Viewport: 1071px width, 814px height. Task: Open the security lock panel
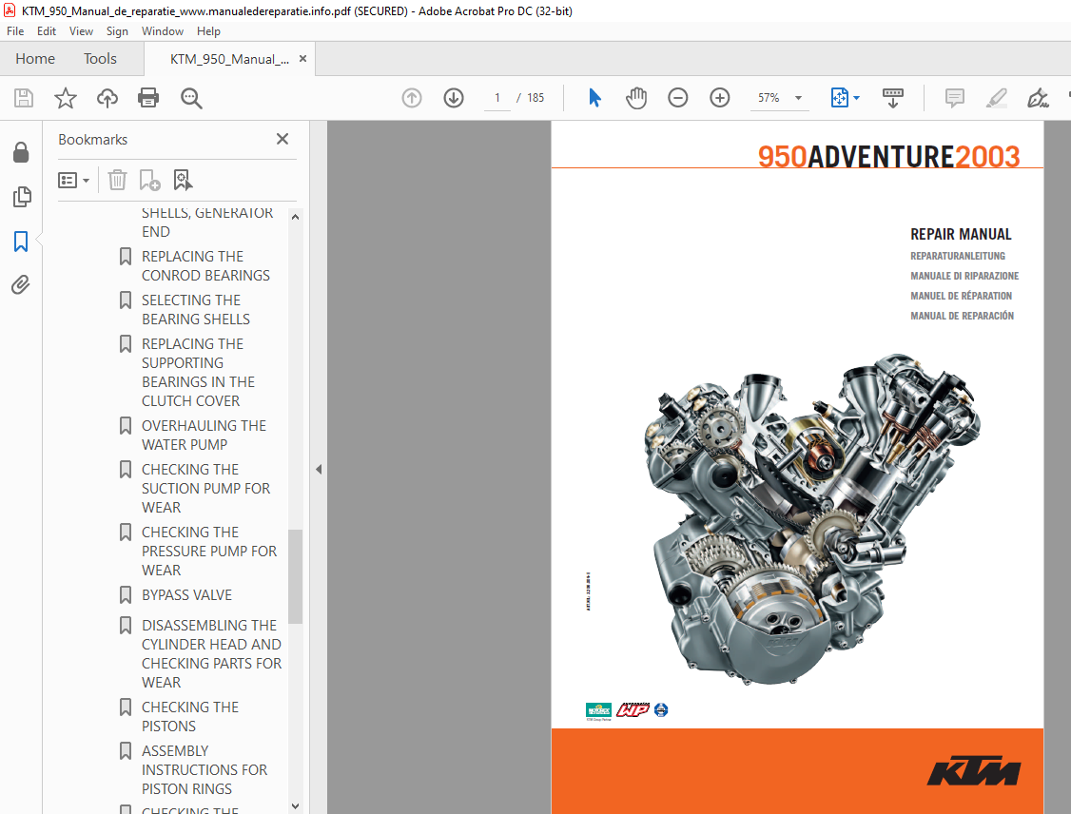pyautogui.click(x=21, y=152)
